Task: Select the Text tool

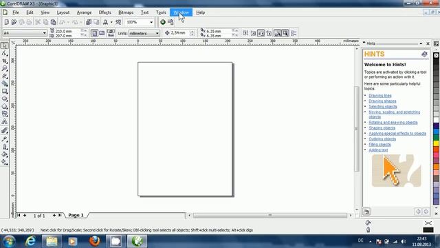Action: (5, 122)
